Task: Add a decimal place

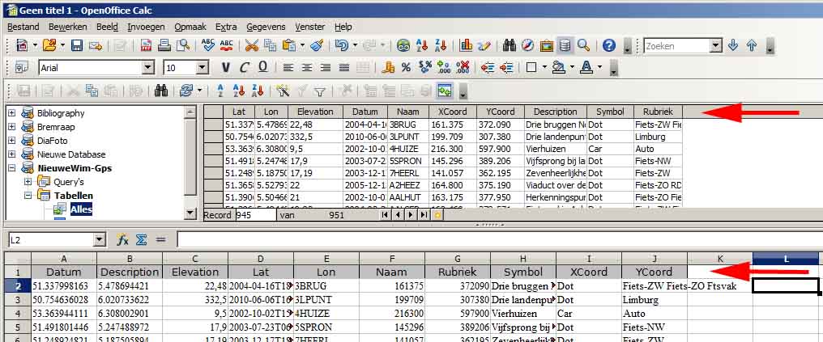Action: pos(444,67)
